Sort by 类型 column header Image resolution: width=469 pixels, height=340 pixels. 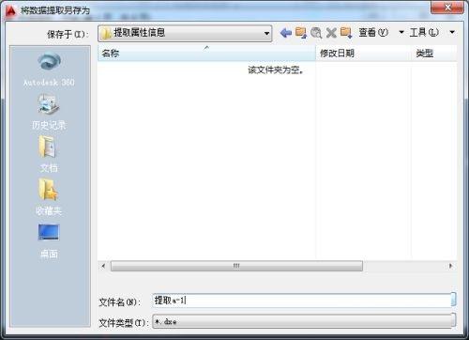tap(434, 54)
